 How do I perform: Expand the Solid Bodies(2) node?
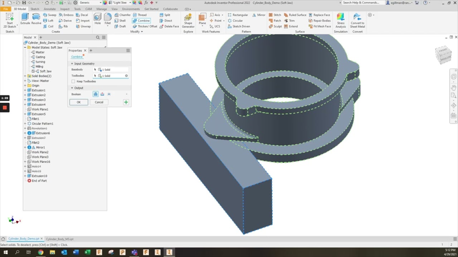click(25, 76)
